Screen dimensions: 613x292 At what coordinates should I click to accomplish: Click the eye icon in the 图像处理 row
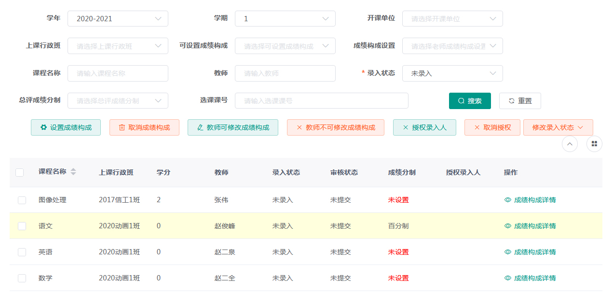click(507, 200)
